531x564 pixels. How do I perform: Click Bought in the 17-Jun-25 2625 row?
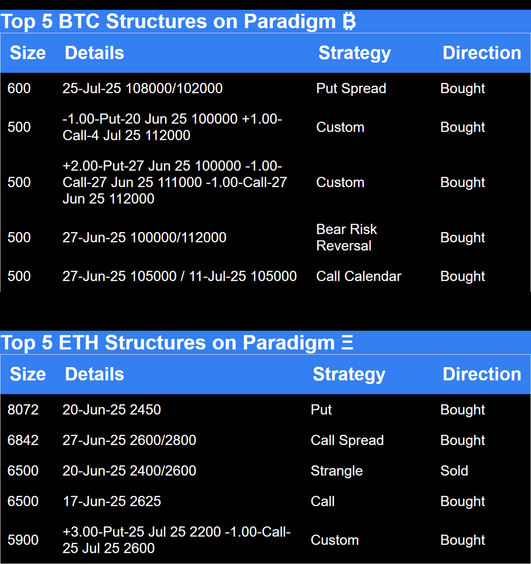tap(462, 501)
